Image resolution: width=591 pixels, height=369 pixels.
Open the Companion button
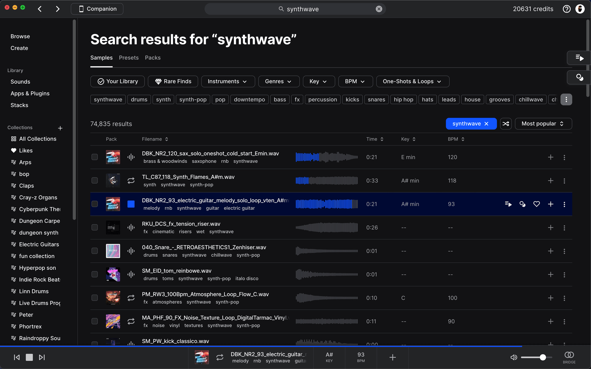click(x=97, y=9)
